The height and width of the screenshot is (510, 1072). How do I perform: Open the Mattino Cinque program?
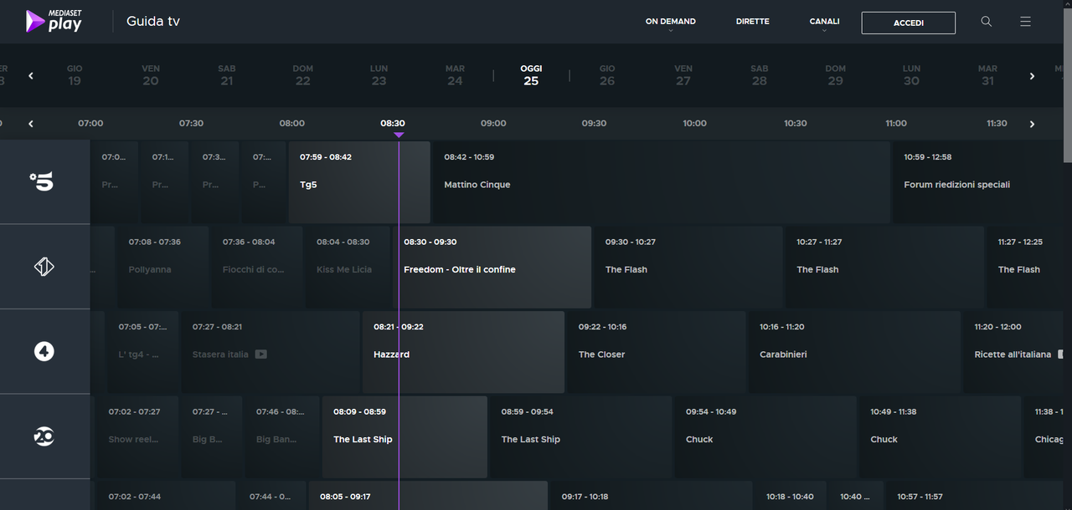point(661,181)
